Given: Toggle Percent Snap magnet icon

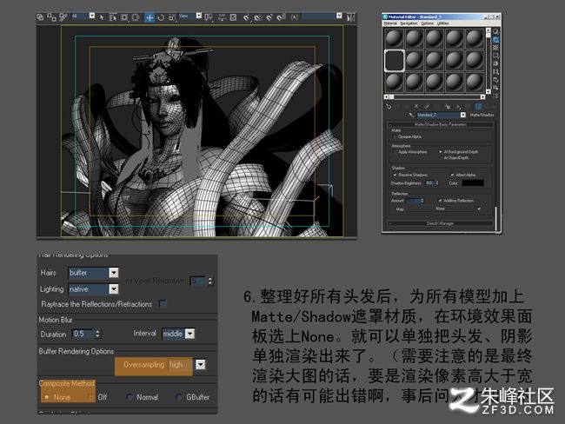Looking at the screenshot, I should pos(269,17).
